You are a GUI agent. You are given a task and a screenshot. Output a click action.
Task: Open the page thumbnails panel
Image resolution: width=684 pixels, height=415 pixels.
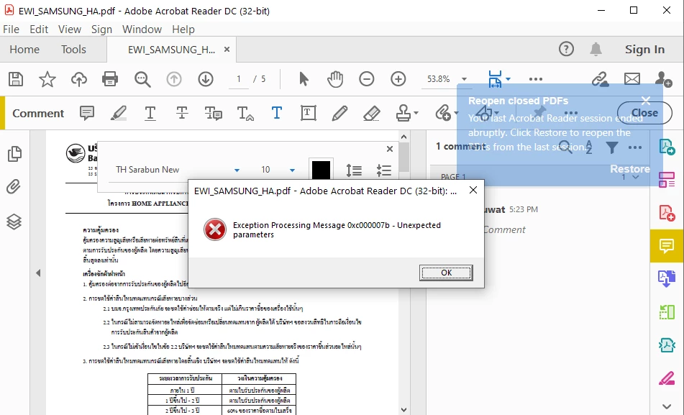click(x=14, y=154)
